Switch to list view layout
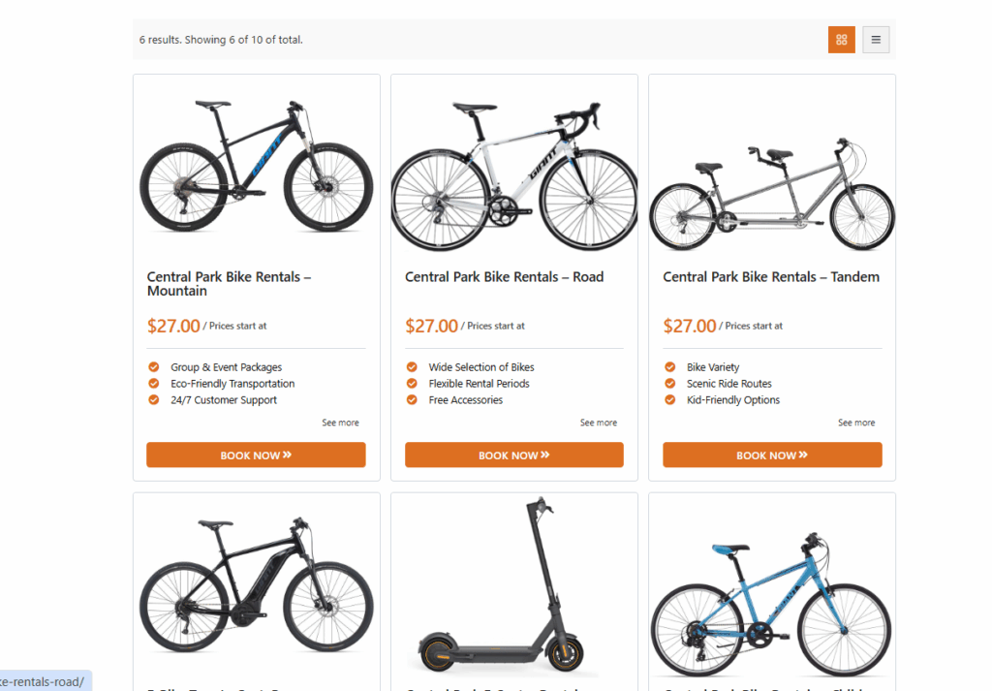The height and width of the screenshot is (691, 992). pyautogui.click(x=875, y=40)
